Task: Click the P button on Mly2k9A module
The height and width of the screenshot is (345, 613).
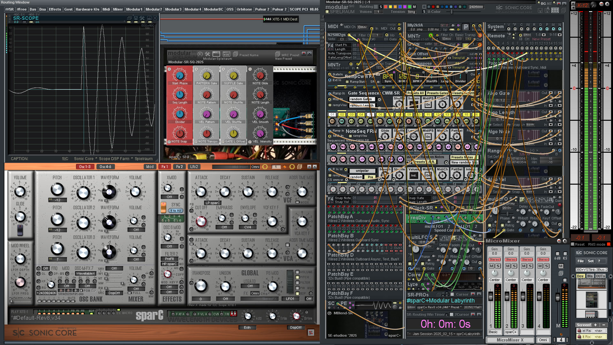Action: pos(466,27)
